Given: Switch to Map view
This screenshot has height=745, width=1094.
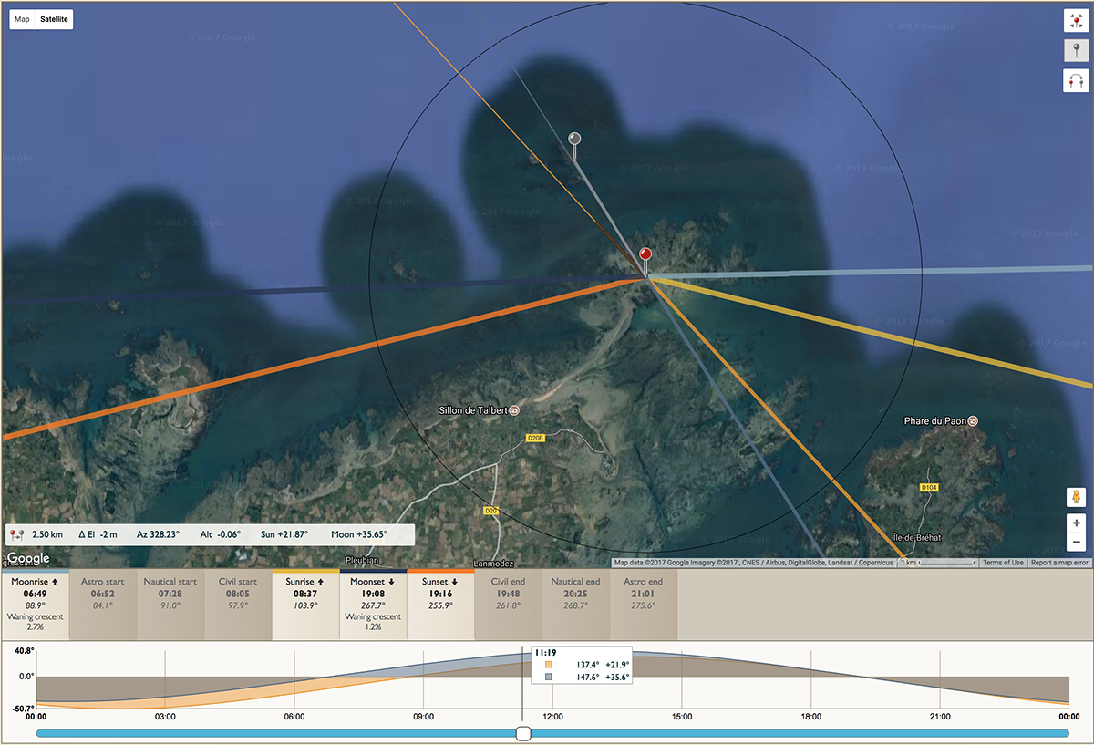Looking at the screenshot, I should click(x=22, y=19).
